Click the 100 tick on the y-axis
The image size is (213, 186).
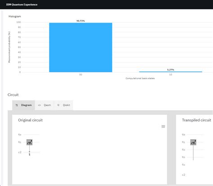coord(18,22)
